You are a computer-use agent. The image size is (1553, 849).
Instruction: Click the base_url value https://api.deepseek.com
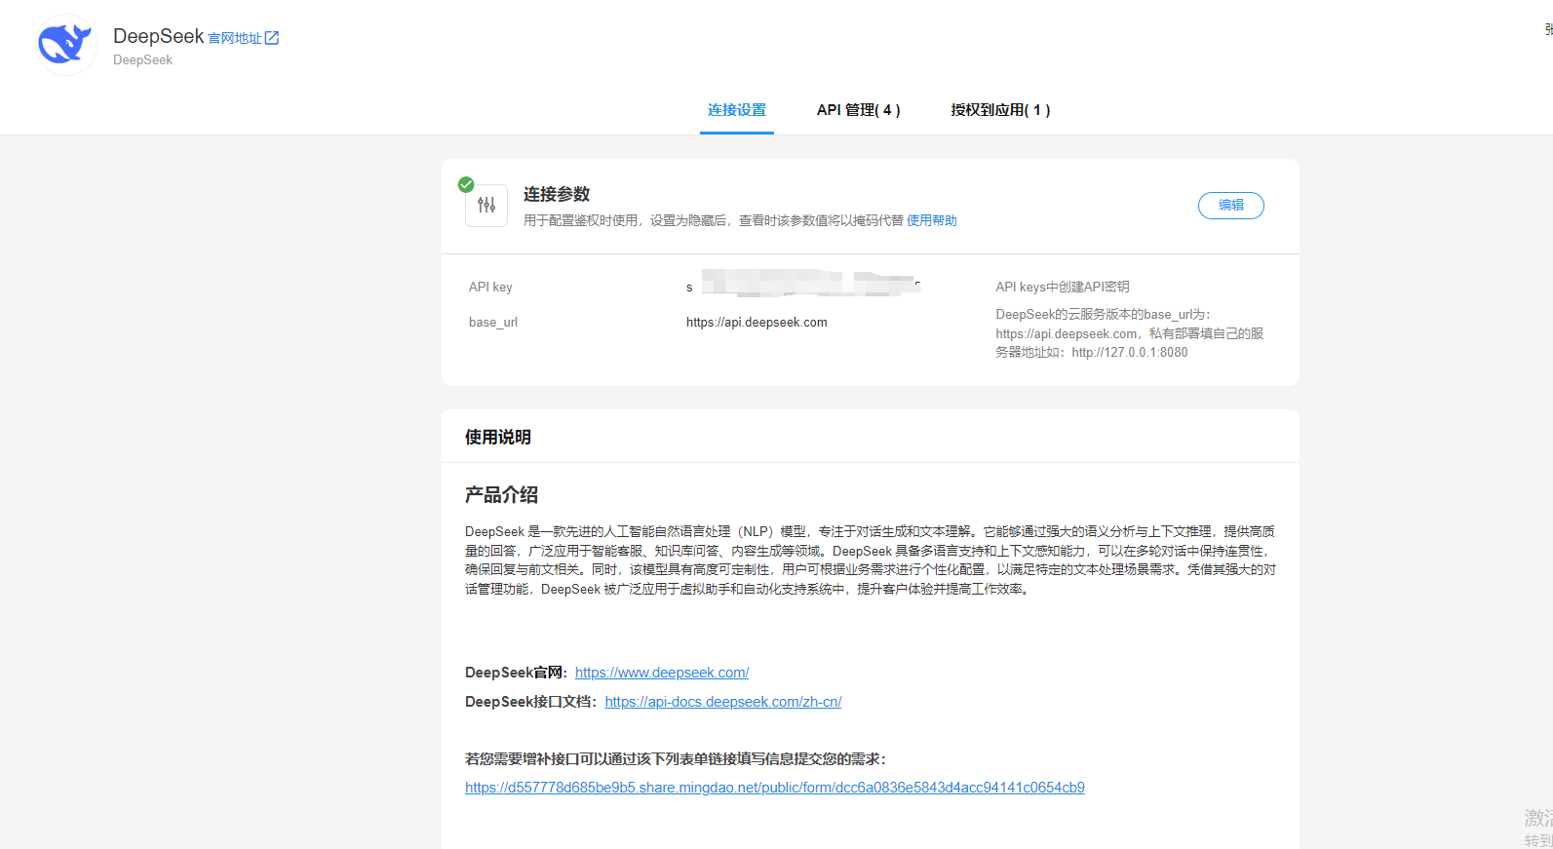point(756,323)
